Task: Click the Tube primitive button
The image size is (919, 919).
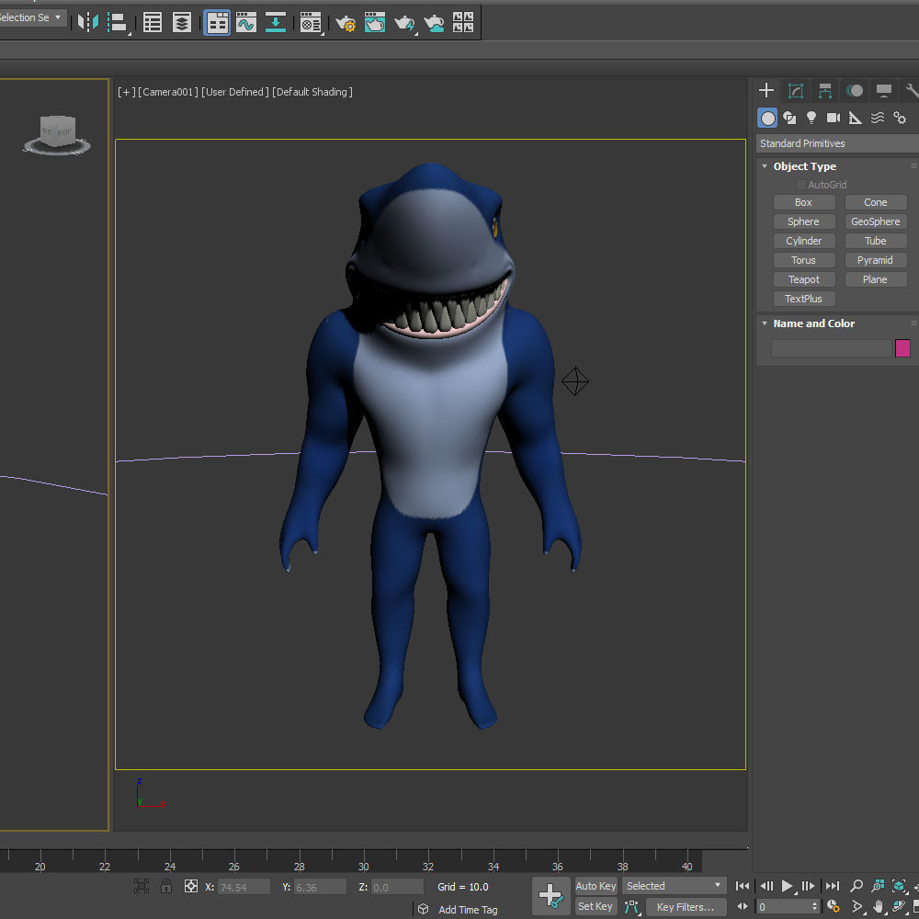Action: 876,241
